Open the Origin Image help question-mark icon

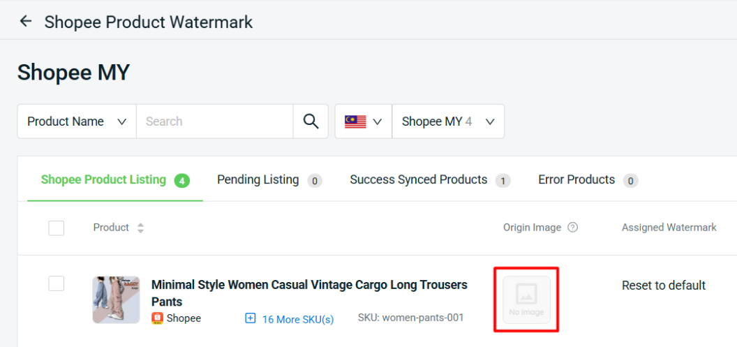[572, 228]
